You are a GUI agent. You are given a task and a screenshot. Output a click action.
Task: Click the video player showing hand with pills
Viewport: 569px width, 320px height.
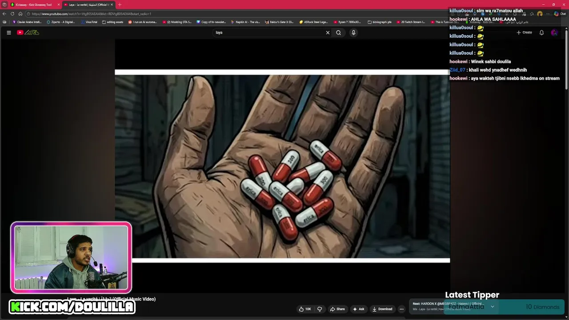coord(282,166)
